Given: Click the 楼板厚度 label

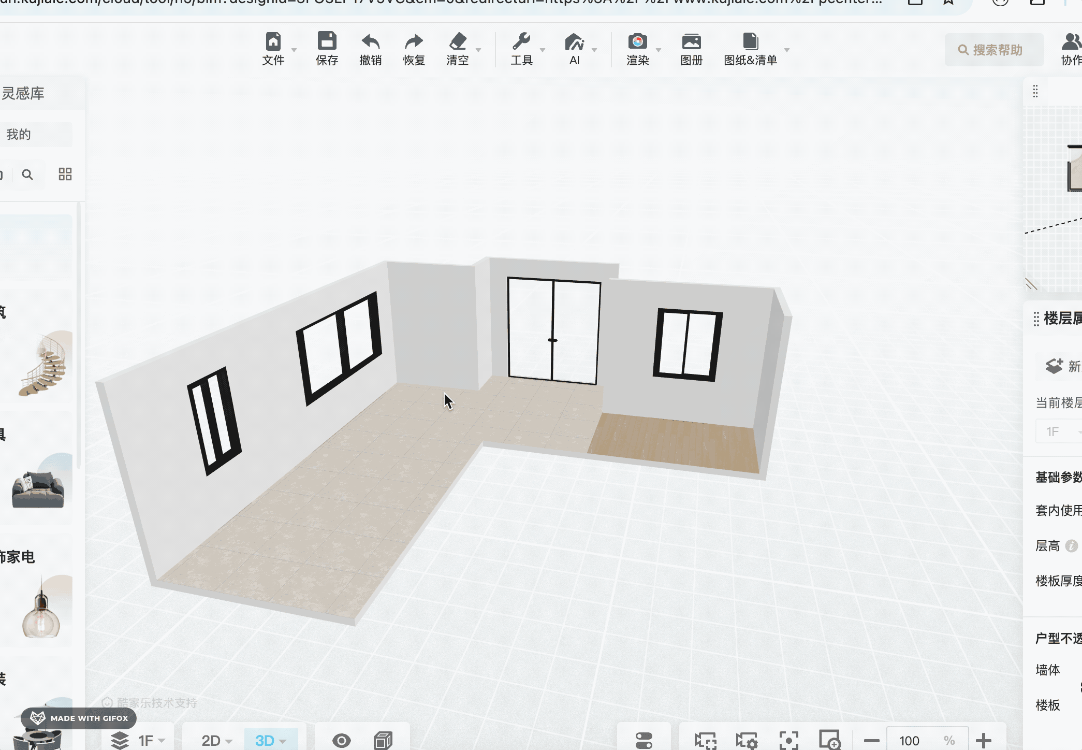Looking at the screenshot, I should click(1059, 581).
